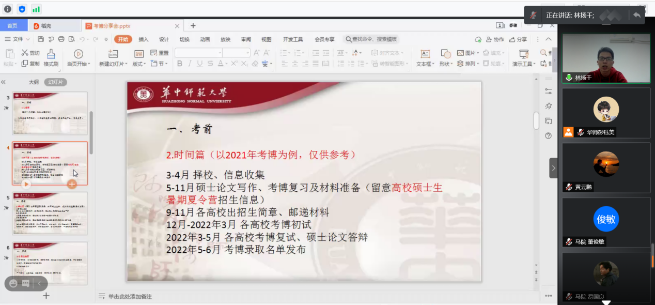This screenshot has height=305, width=655.
Task: Click the info circle icon at top-left
Action: pos(8,9)
